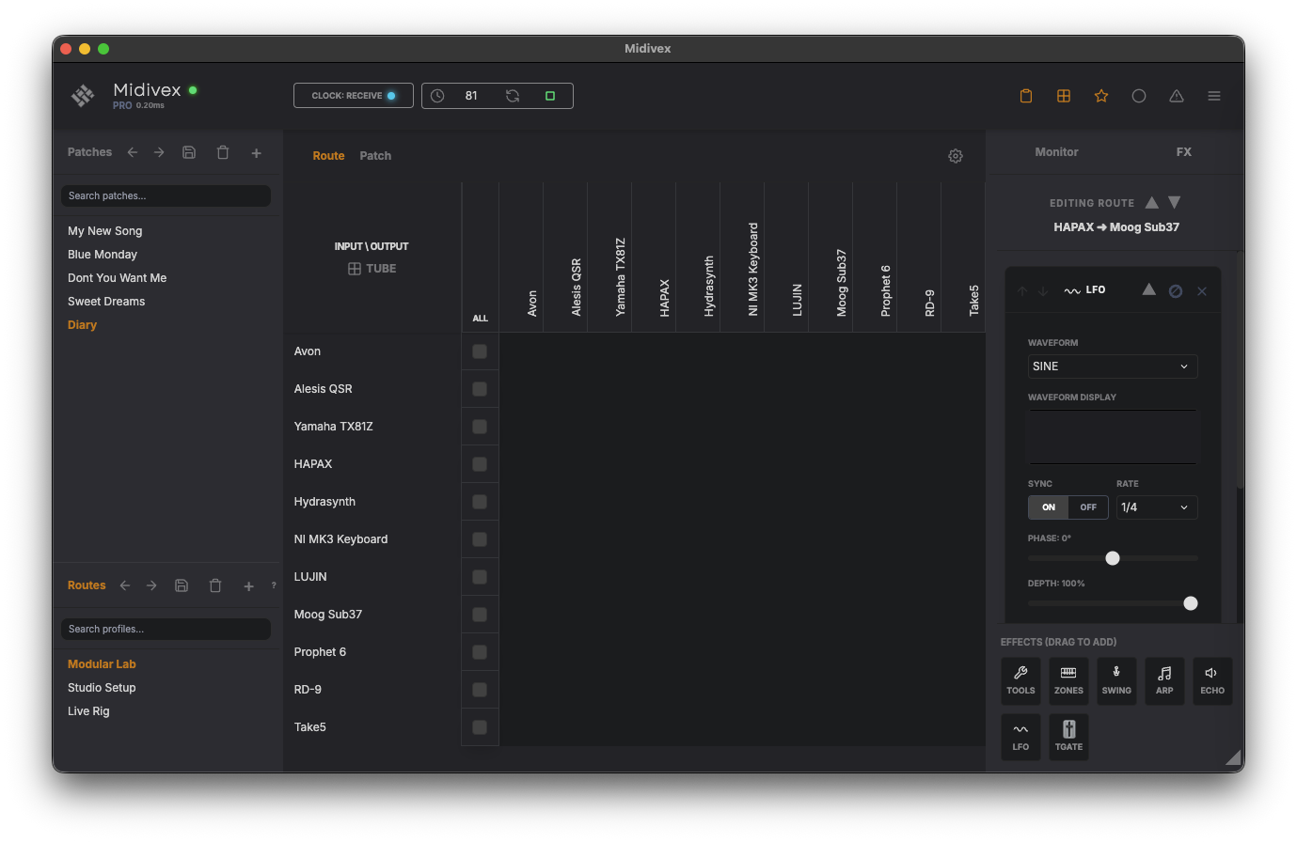Open the Zones effect
This screenshot has width=1297, height=842.
coord(1068,680)
